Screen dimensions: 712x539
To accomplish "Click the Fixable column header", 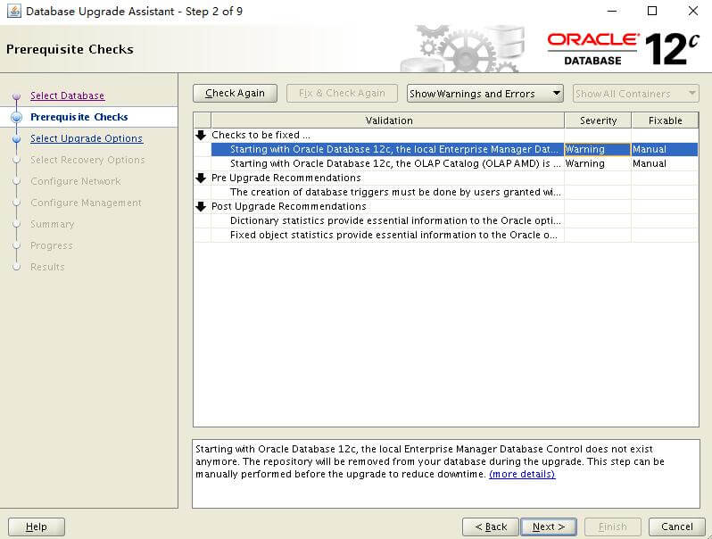I will (665, 120).
